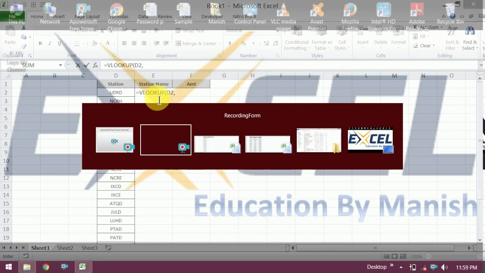Increase the cell indent
The image size is (485, 273).
point(166,44)
